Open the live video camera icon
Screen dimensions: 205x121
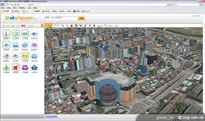[x=34, y=34]
